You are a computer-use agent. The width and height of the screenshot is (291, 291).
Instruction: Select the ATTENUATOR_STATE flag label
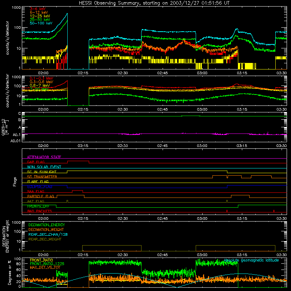[44, 157]
